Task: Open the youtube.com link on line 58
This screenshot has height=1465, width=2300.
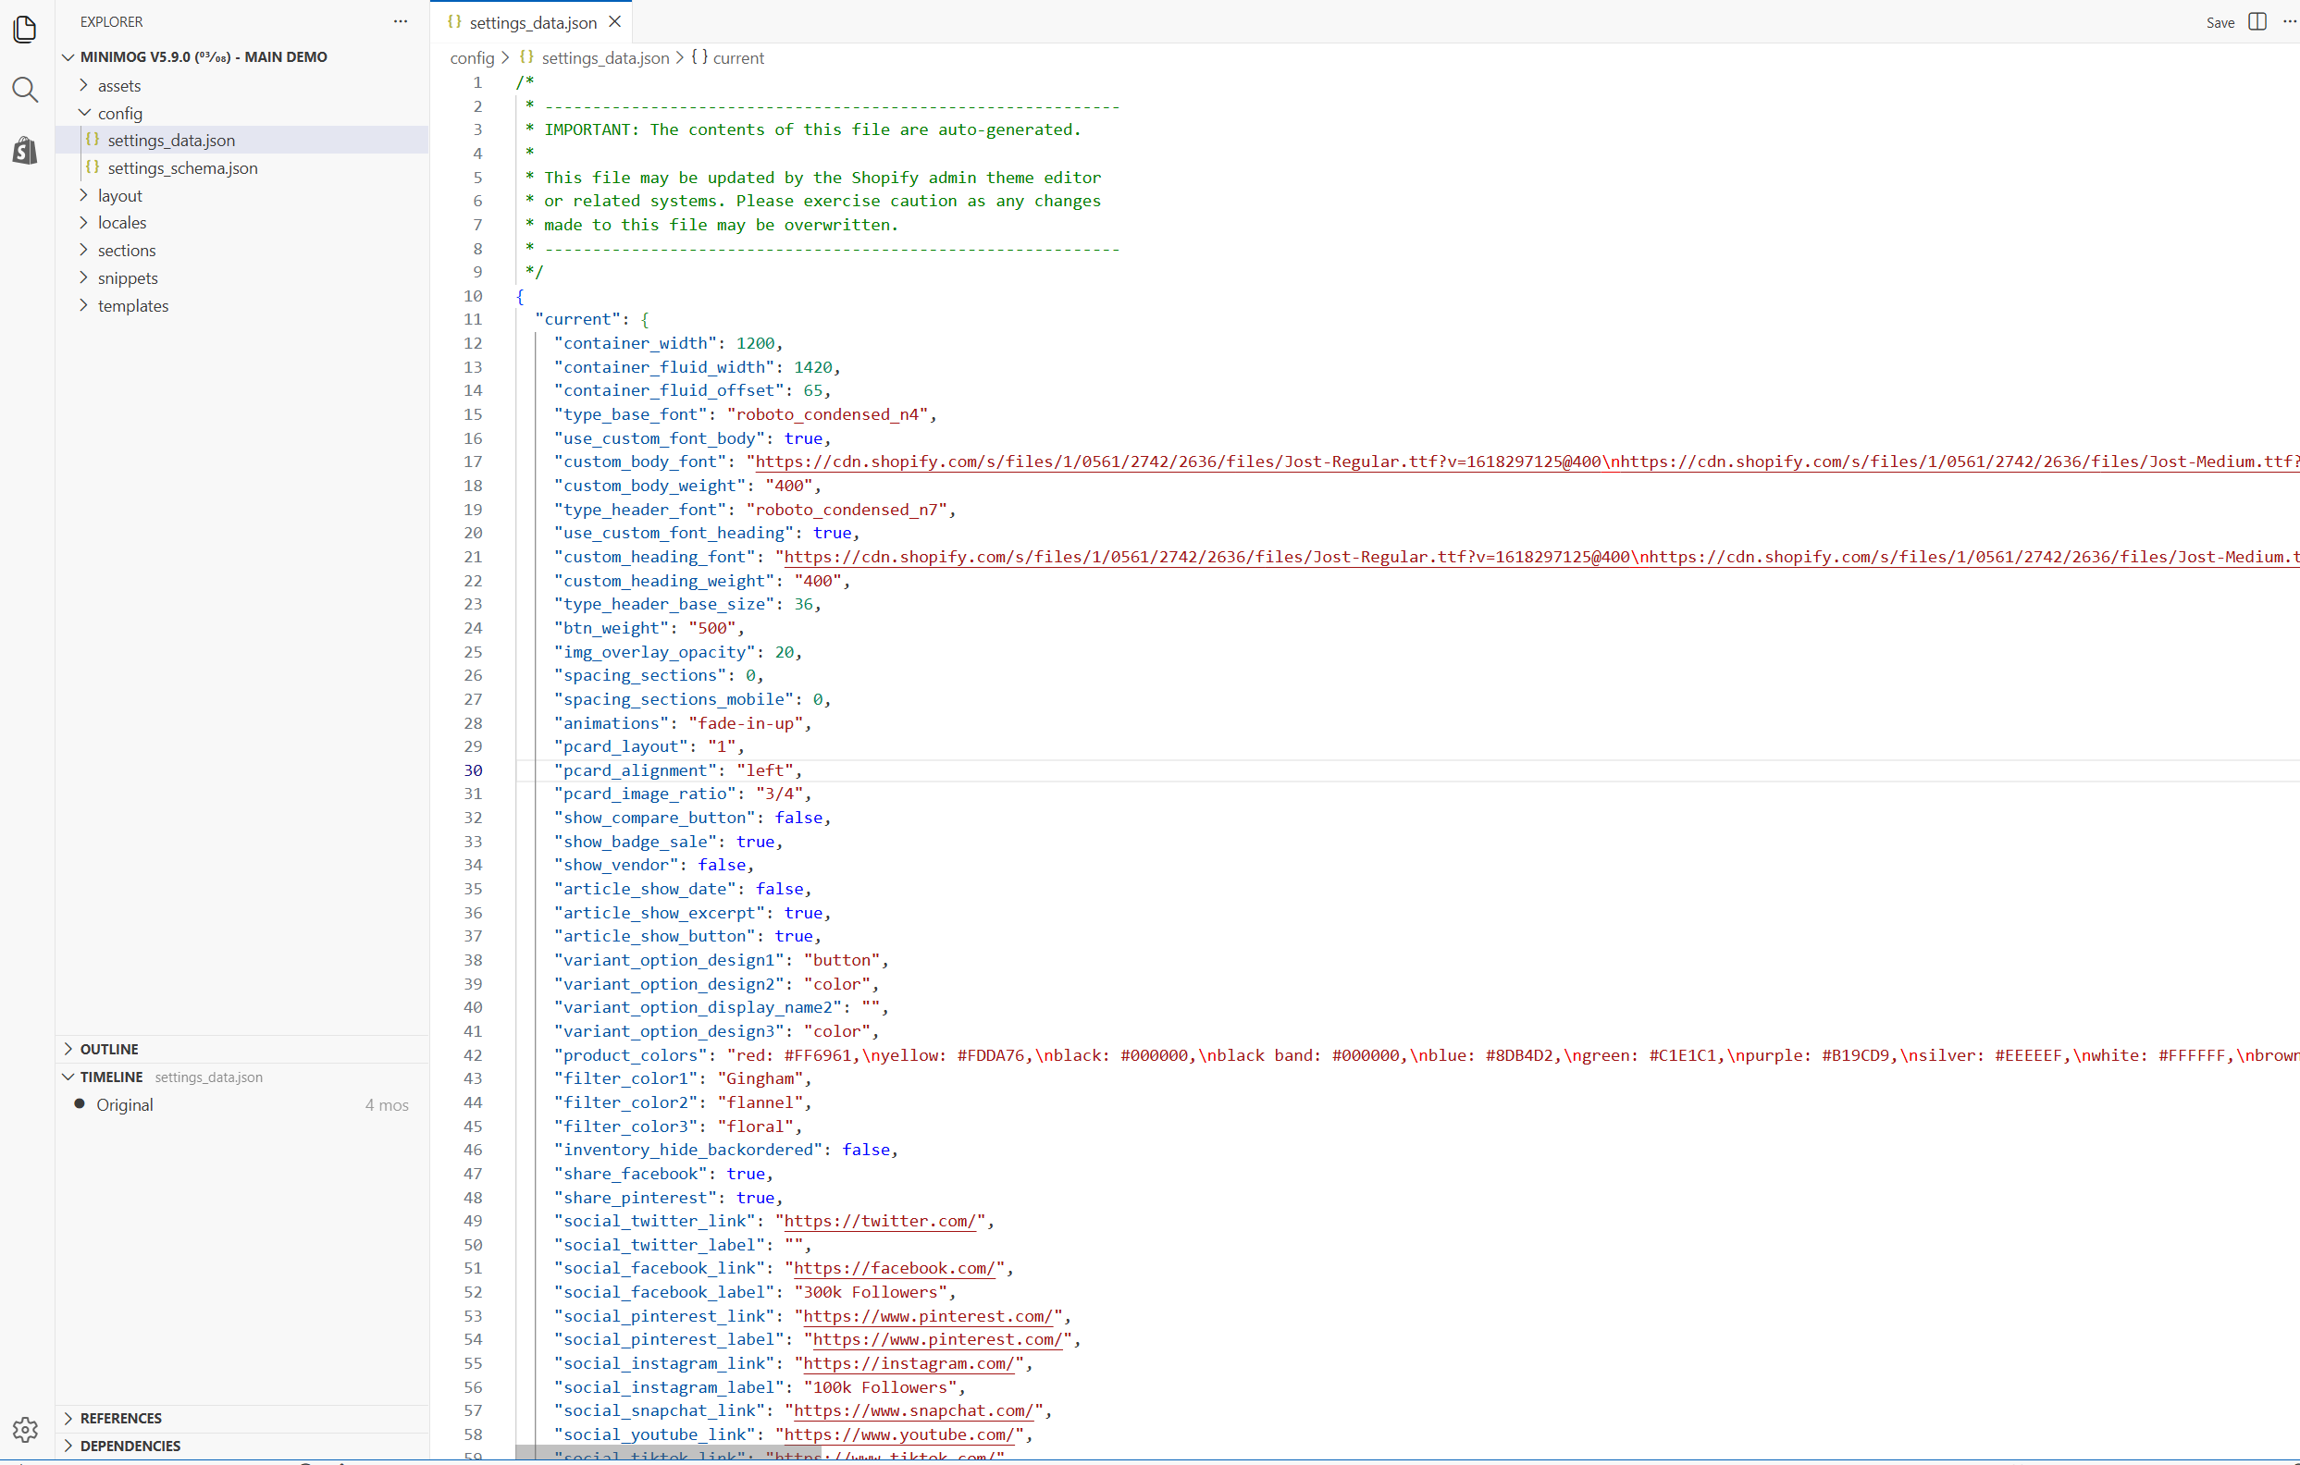Action: pyautogui.click(x=898, y=1434)
